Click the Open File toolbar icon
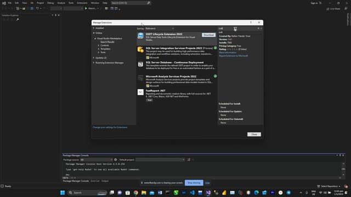The image size is (351, 197). 24,9
